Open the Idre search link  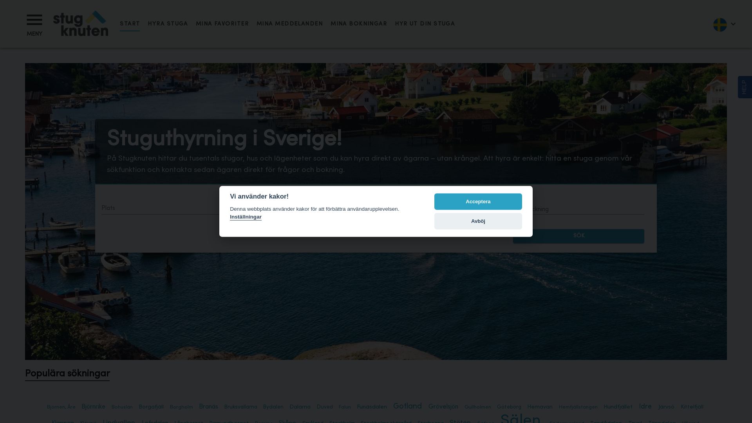coord(645,407)
